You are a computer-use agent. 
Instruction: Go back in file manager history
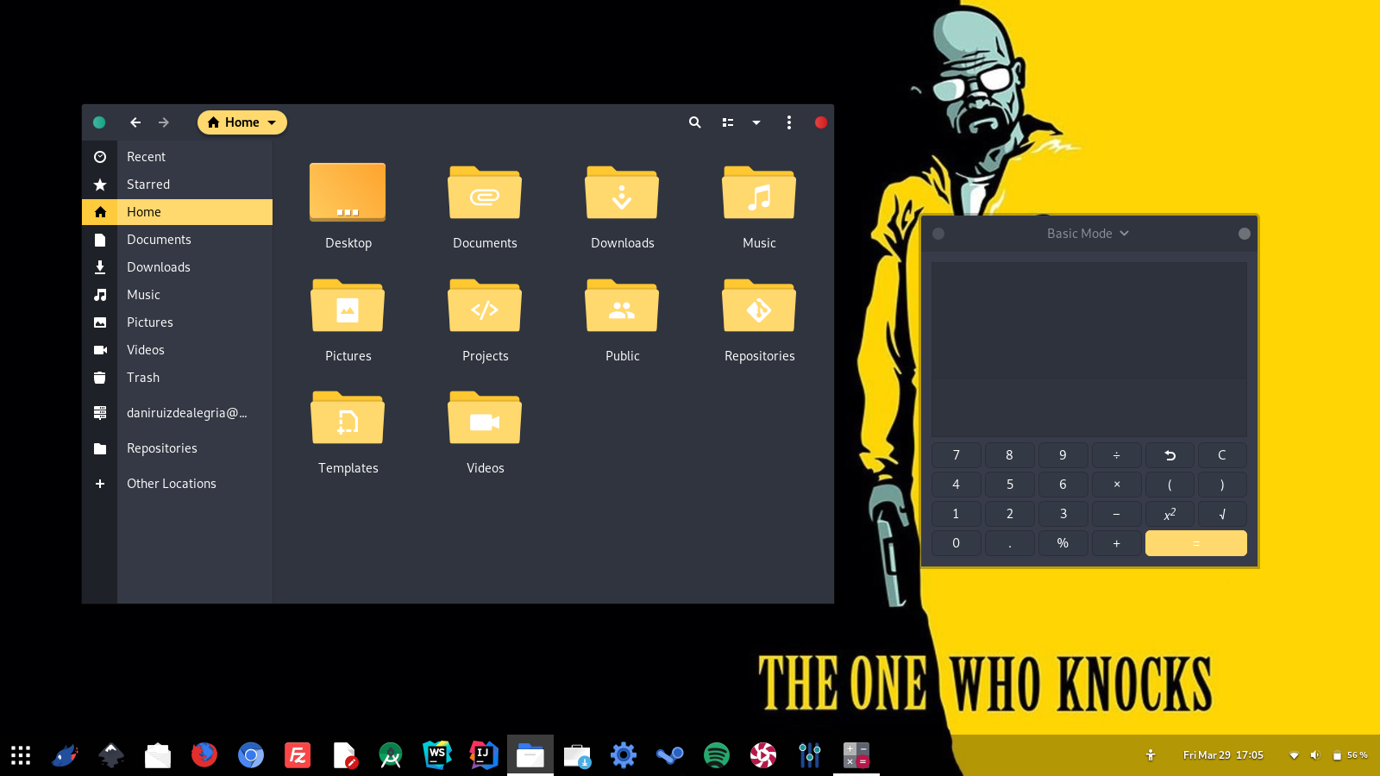[135, 122]
